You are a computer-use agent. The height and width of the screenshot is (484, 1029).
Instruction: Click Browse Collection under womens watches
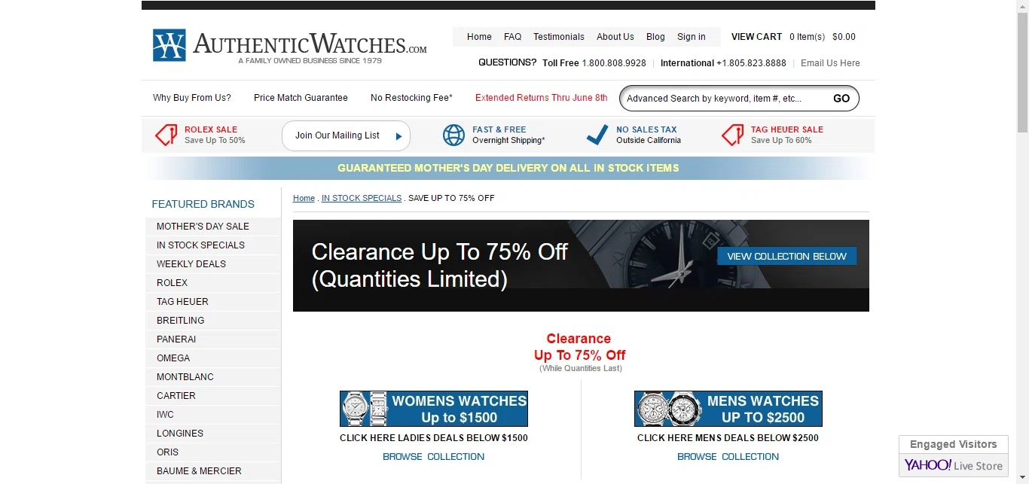[x=434, y=456]
